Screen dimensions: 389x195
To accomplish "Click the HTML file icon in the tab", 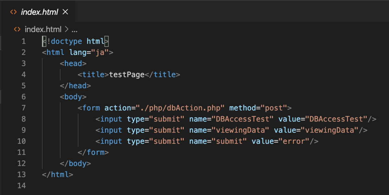I will tap(13, 12).
